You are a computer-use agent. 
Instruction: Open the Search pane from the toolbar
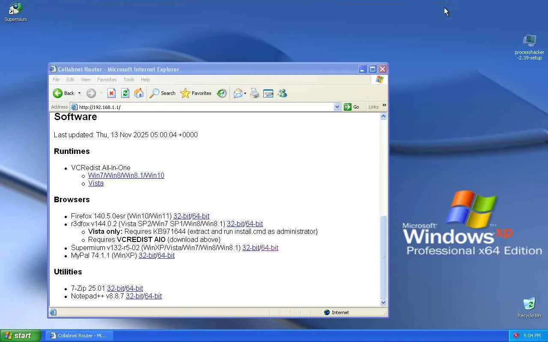(x=162, y=93)
